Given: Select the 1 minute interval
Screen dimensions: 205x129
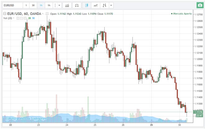Looking at the screenshot, I should (26, 6).
